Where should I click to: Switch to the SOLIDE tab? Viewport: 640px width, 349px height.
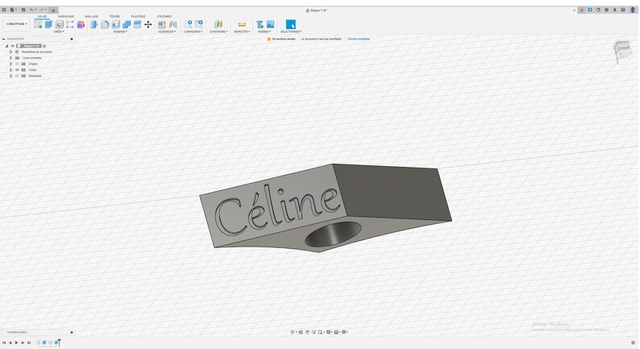42,16
